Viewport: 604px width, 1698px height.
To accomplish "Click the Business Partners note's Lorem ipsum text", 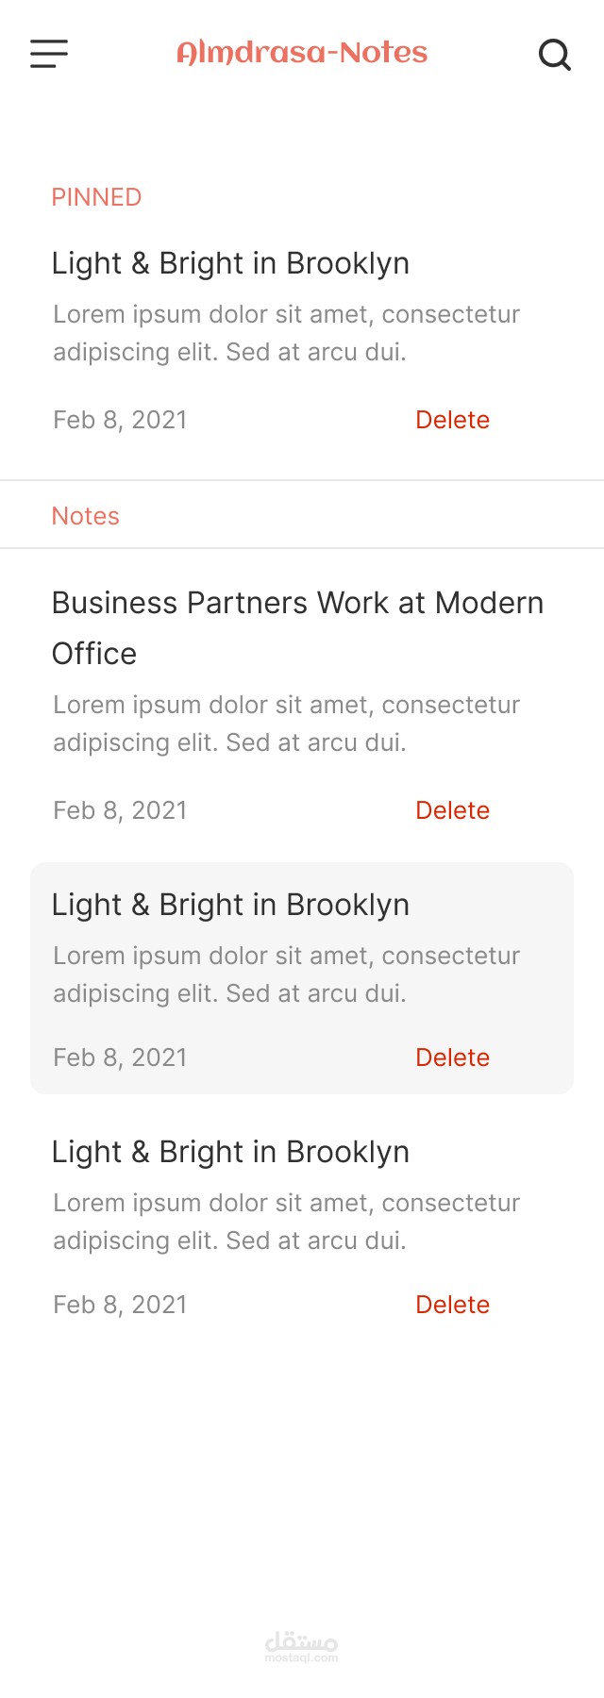I will pyautogui.click(x=286, y=724).
